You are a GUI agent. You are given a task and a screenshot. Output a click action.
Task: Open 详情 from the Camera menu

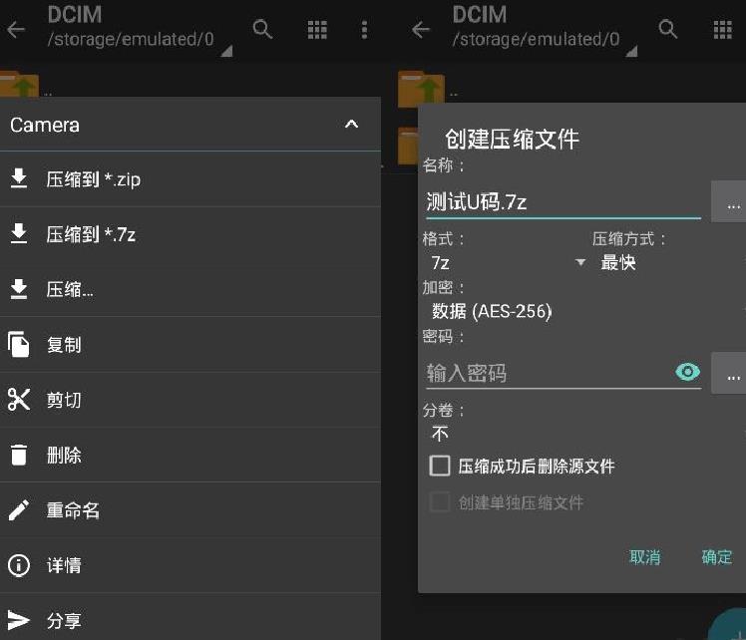[x=190, y=565]
